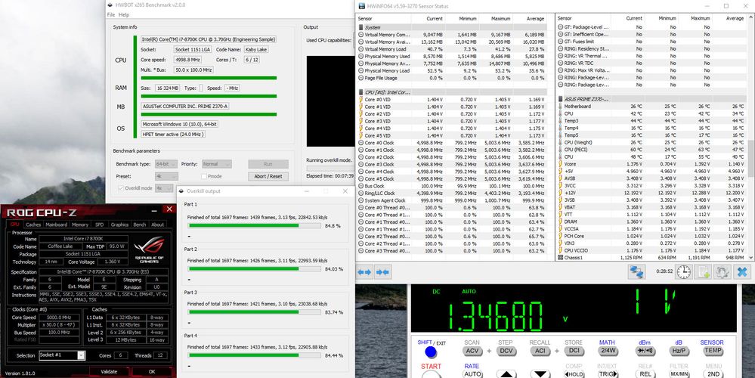Click the Validate button in CPU-Z
This screenshot has width=755, height=378.
tap(110, 372)
